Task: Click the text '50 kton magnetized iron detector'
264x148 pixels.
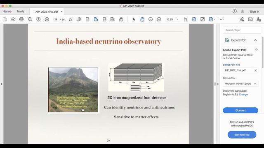Action: point(137,98)
